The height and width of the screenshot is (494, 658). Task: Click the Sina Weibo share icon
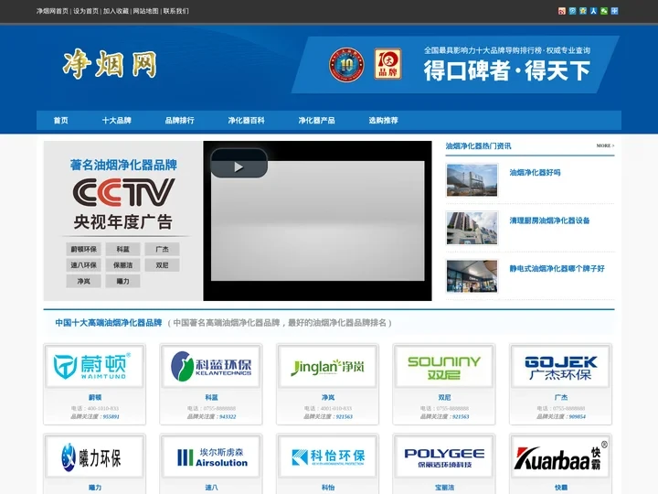[x=562, y=11]
